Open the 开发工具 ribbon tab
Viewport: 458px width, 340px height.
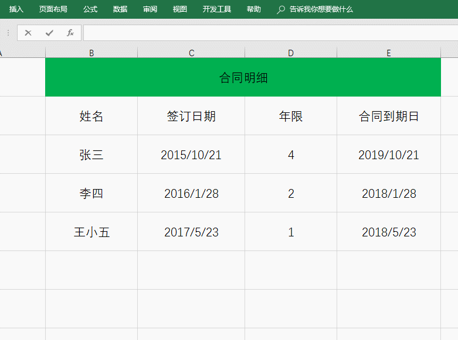[217, 9]
